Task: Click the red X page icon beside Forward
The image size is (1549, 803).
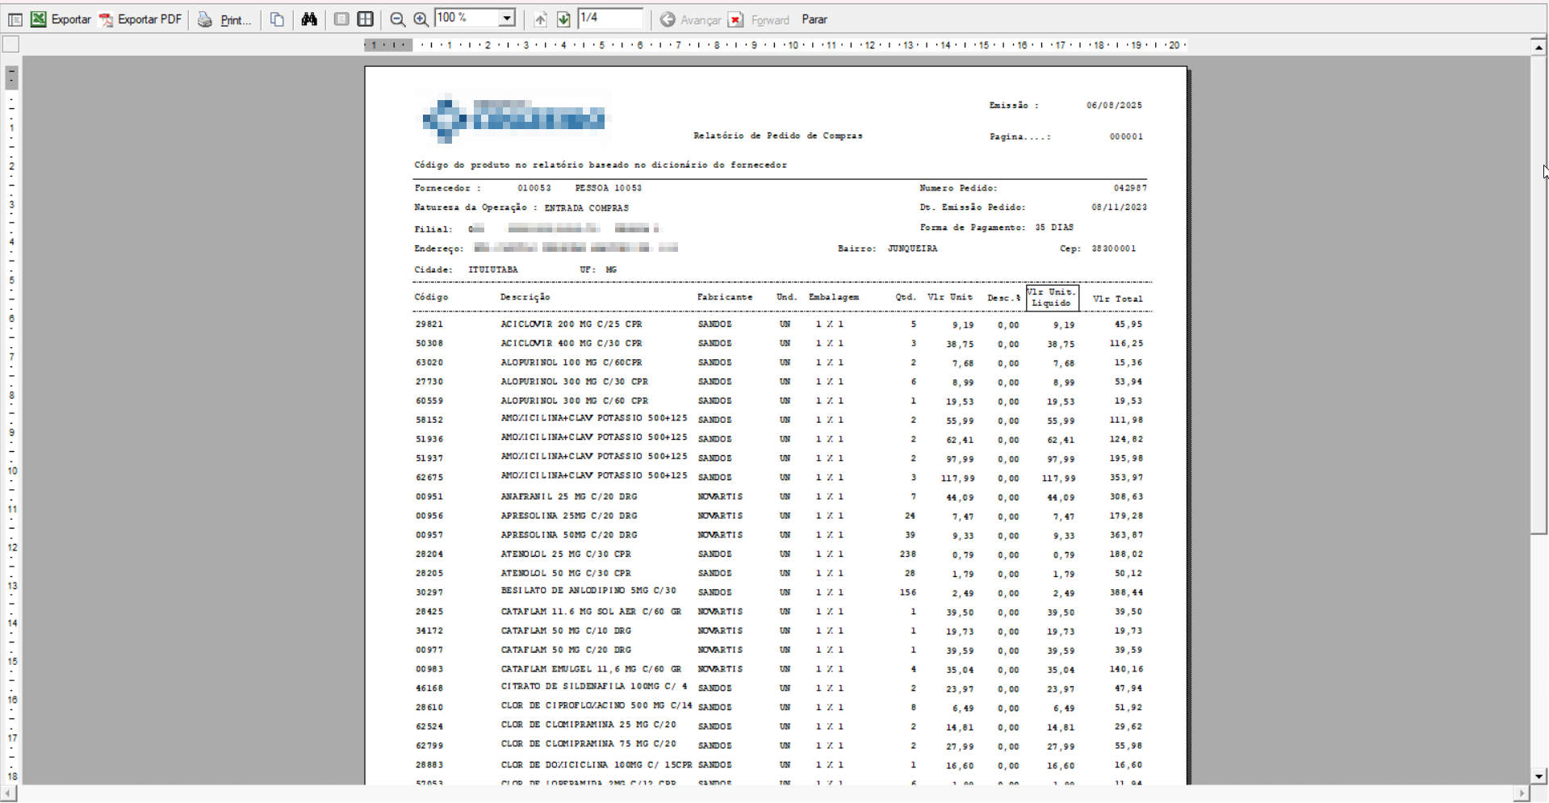Action: pos(735,19)
